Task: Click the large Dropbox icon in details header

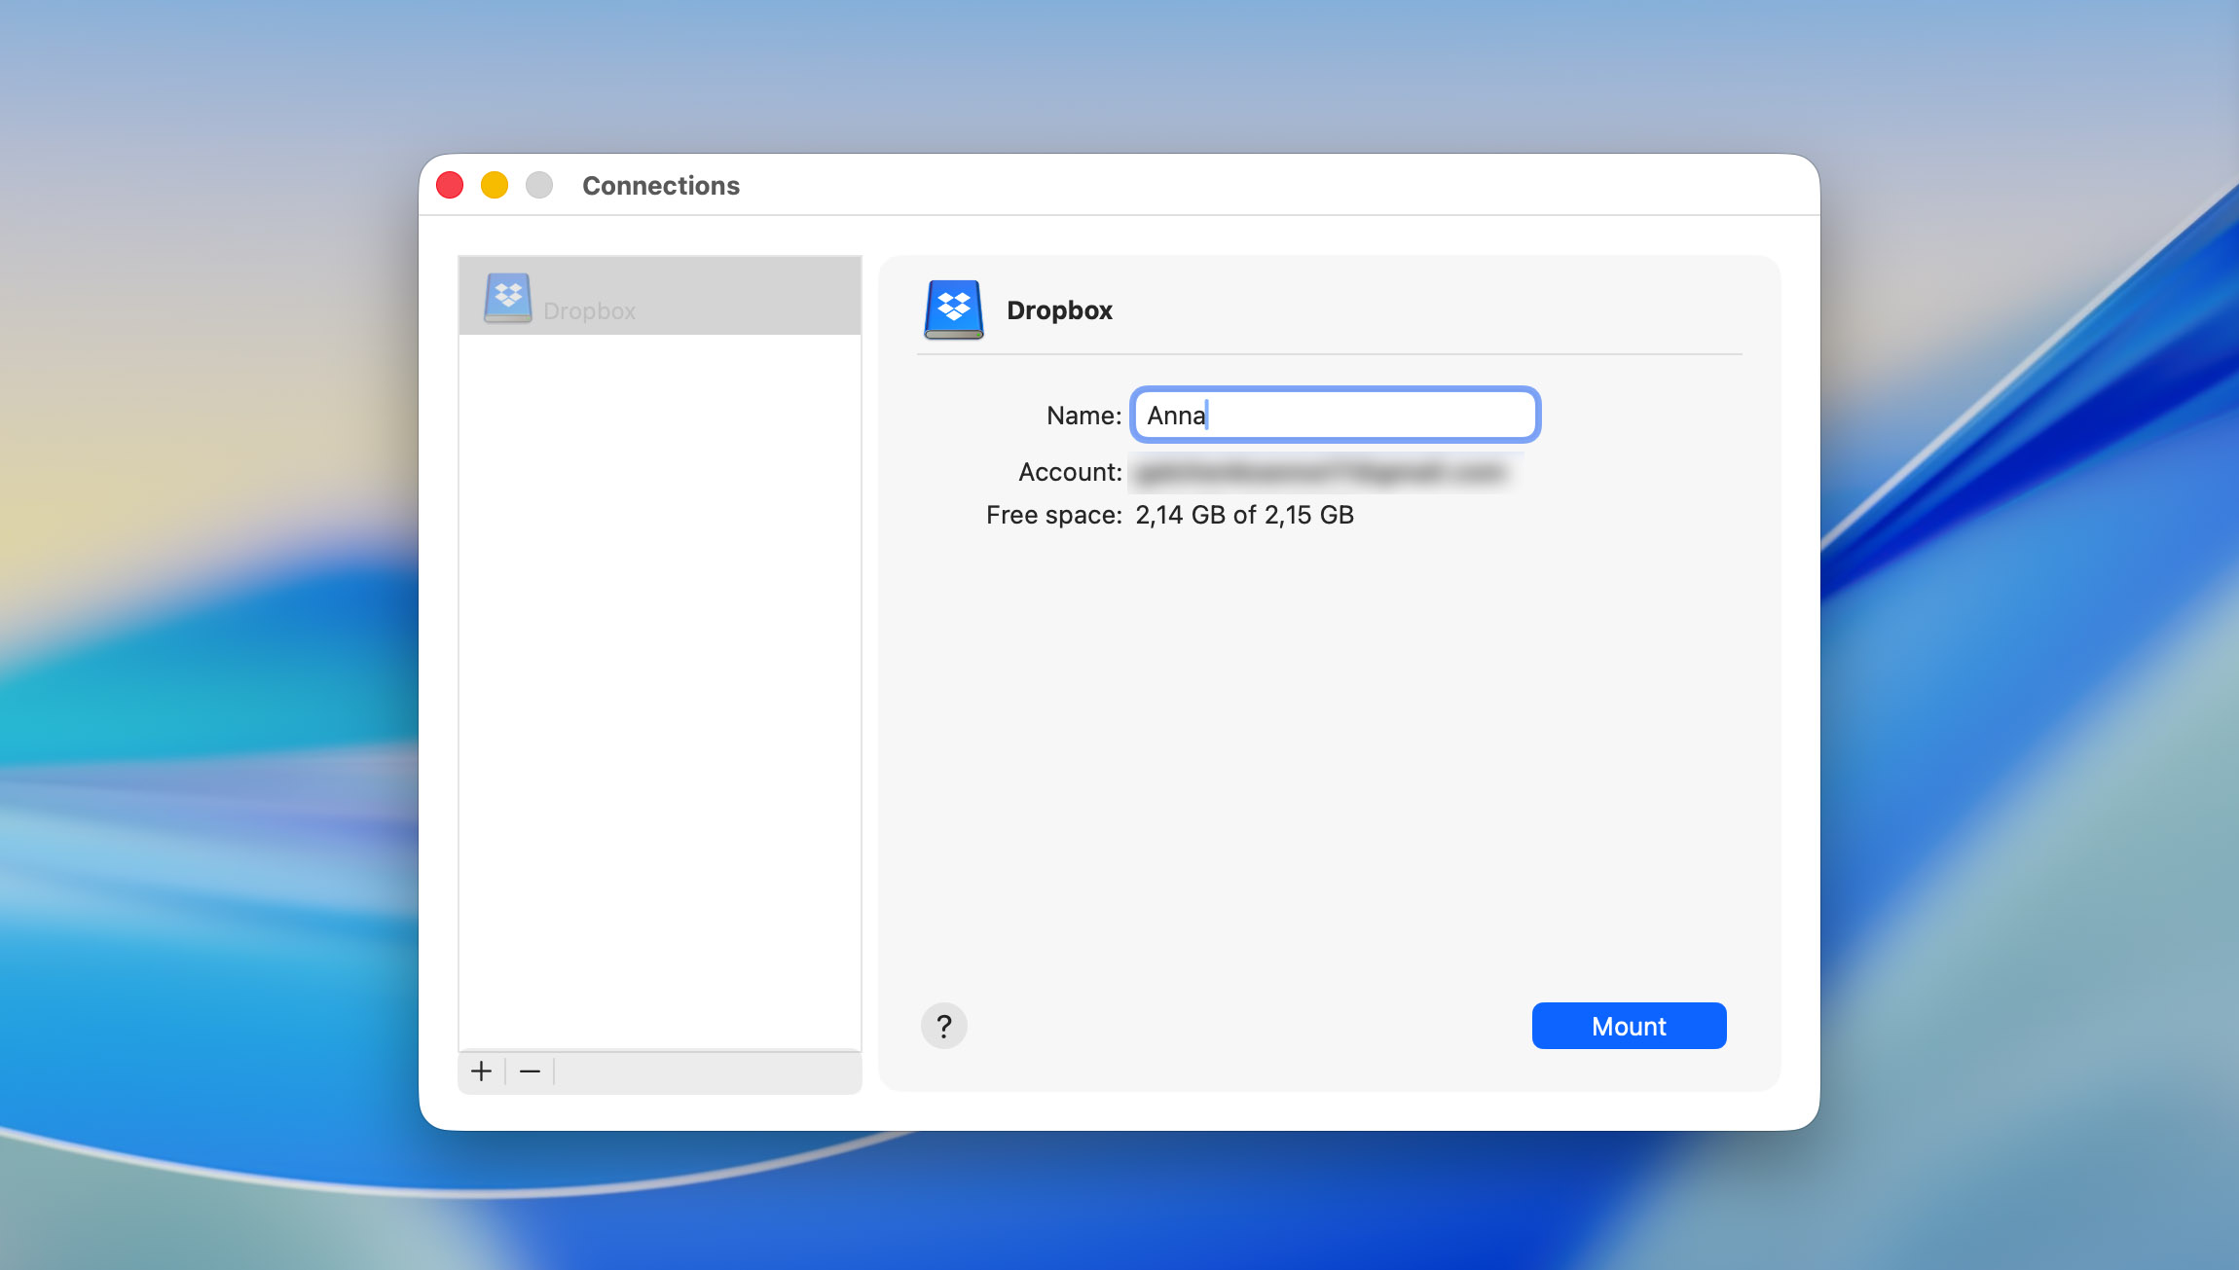Action: [953, 309]
